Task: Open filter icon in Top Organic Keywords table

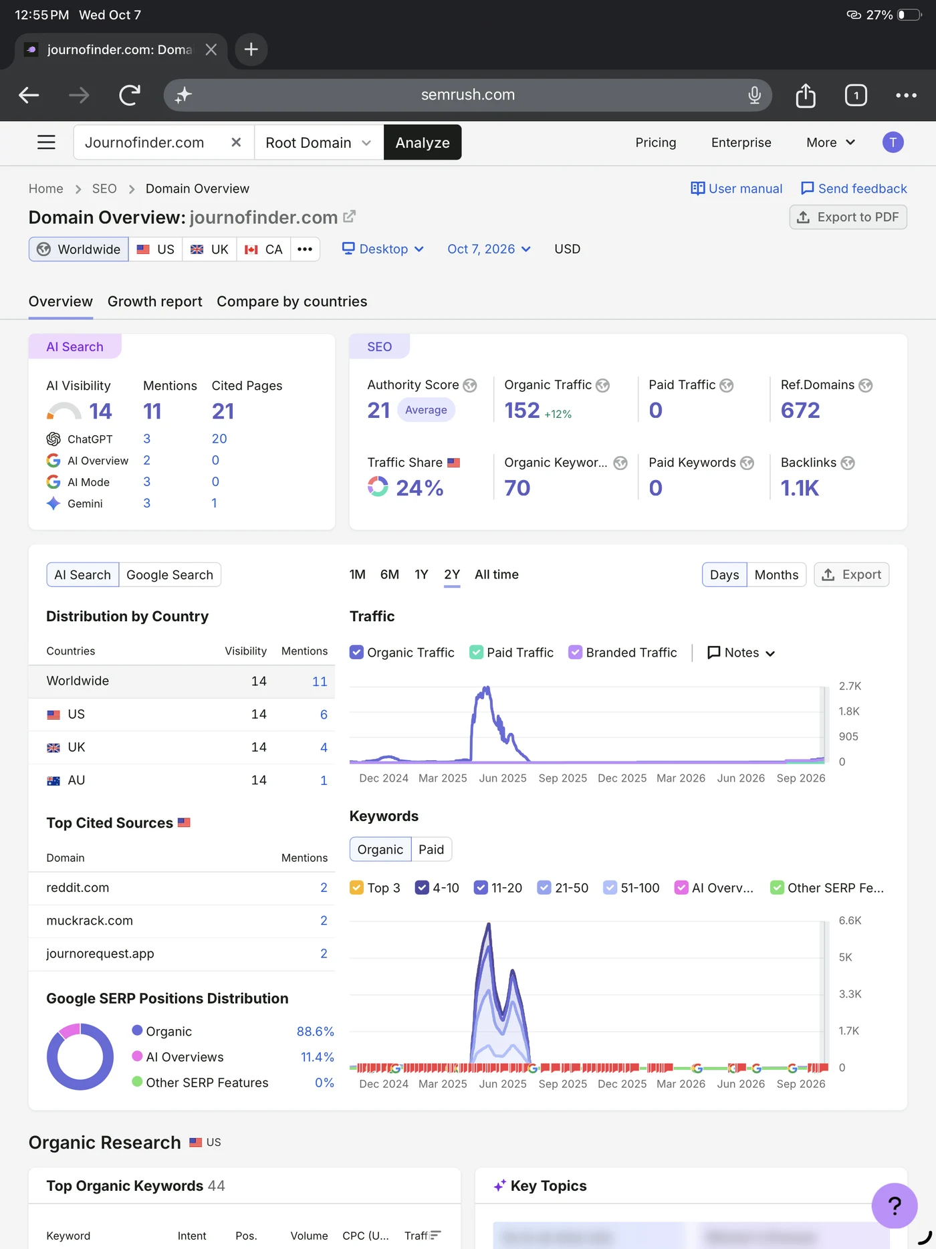Action: [435, 1234]
